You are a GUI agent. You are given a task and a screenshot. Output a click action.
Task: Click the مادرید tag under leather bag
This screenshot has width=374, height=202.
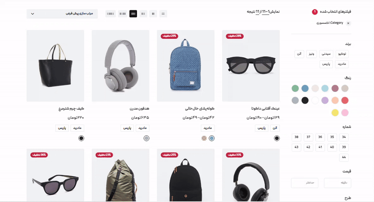[77, 128]
